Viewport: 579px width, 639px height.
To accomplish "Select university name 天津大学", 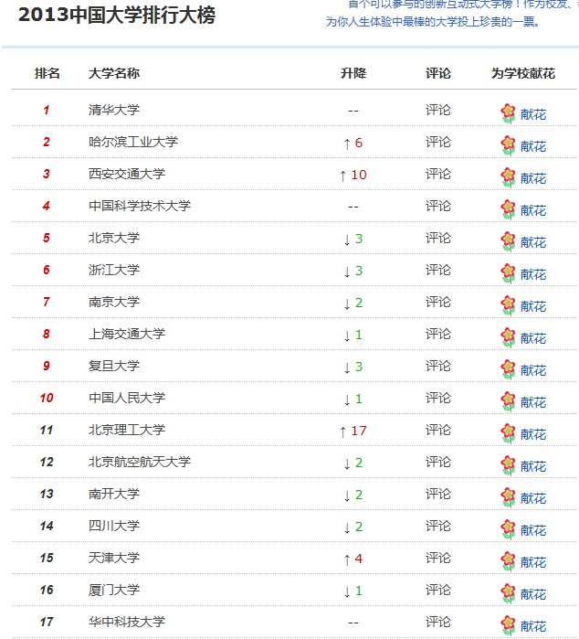I will 114,558.
